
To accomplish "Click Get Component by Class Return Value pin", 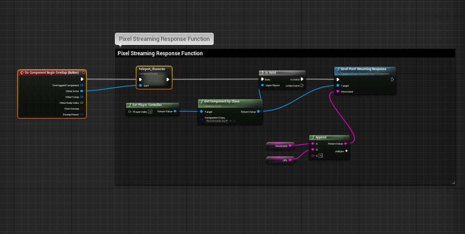I will [259, 111].
